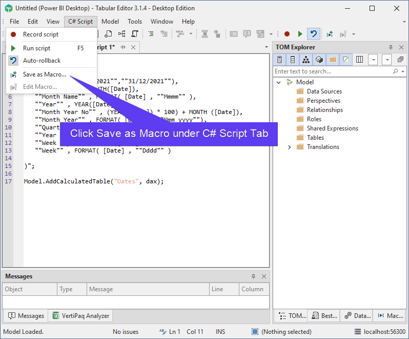Create a new C# script via scroll icon
The height and width of the screenshot is (339, 409).
[x=135, y=34]
